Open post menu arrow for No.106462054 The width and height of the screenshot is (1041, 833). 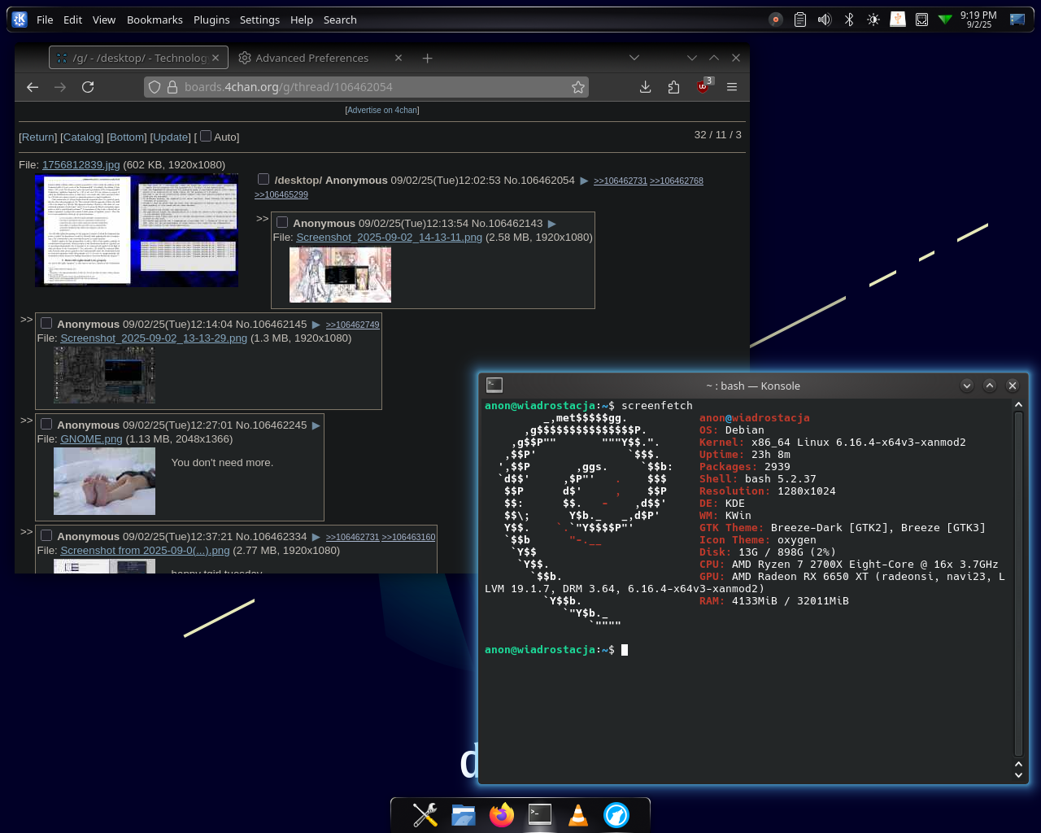coord(584,181)
